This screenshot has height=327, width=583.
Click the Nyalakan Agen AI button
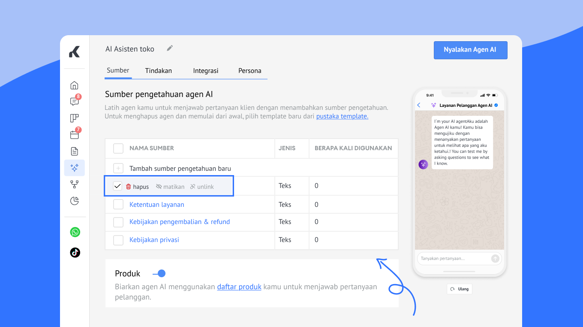[x=470, y=50]
